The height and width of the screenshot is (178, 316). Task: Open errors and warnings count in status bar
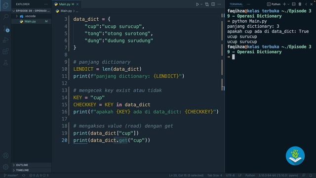[x=39, y=176]
